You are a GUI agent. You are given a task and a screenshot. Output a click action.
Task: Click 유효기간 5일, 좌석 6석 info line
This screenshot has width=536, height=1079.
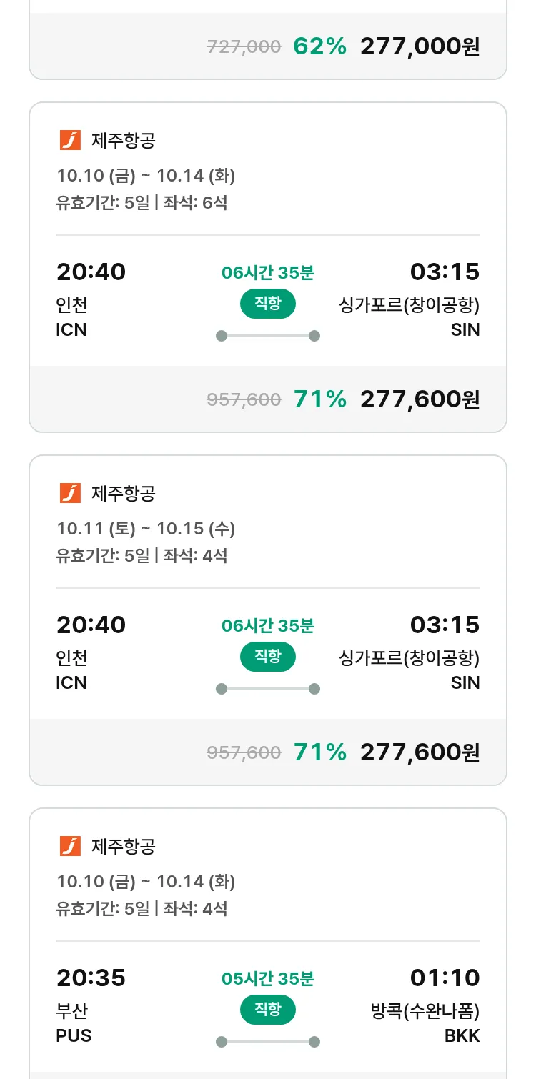click(142, 203)
